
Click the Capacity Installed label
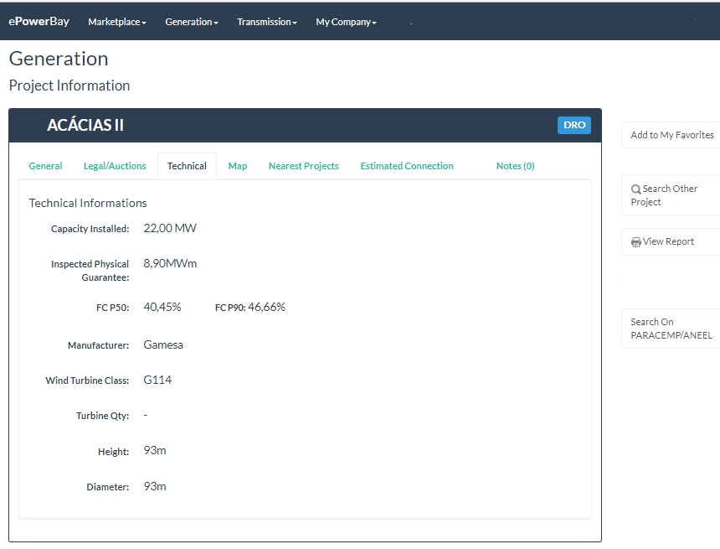pos(90,229)
